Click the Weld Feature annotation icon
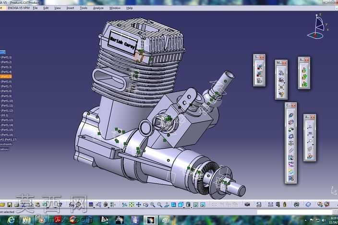338x225 pixels. click(310, 127)
